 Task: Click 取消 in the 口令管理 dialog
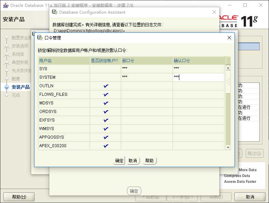coord(133,161)
